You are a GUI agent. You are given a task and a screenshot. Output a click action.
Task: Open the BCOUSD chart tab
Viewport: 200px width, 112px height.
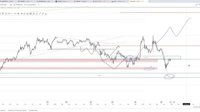point(63,1)
